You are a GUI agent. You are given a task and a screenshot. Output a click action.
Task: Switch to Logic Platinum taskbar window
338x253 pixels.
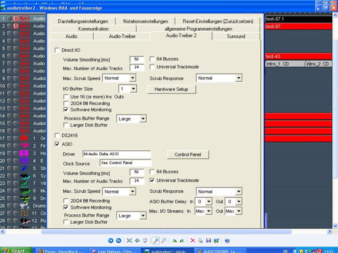tap(115, 251)
